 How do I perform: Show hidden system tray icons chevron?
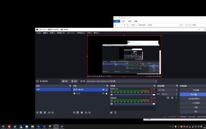(x=170, y=127)
